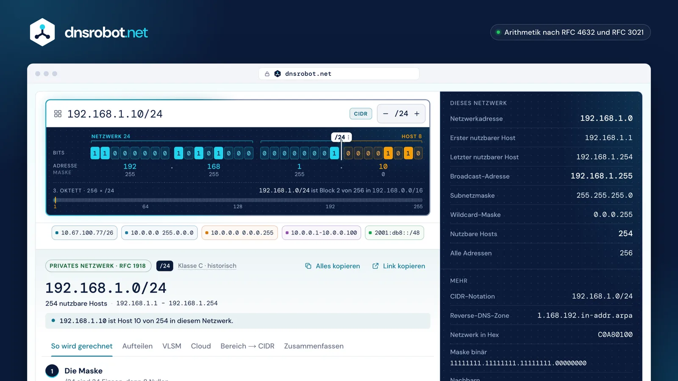Select example chip 10.67.100.77/26
678x381 pixels.
[x=84, y=233]
